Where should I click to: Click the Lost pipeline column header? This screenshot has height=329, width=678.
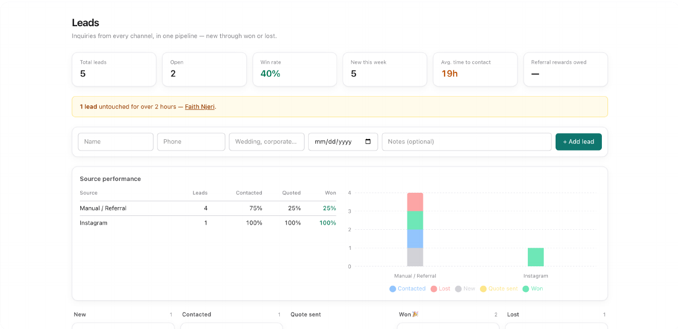click(x=513, y=315)
